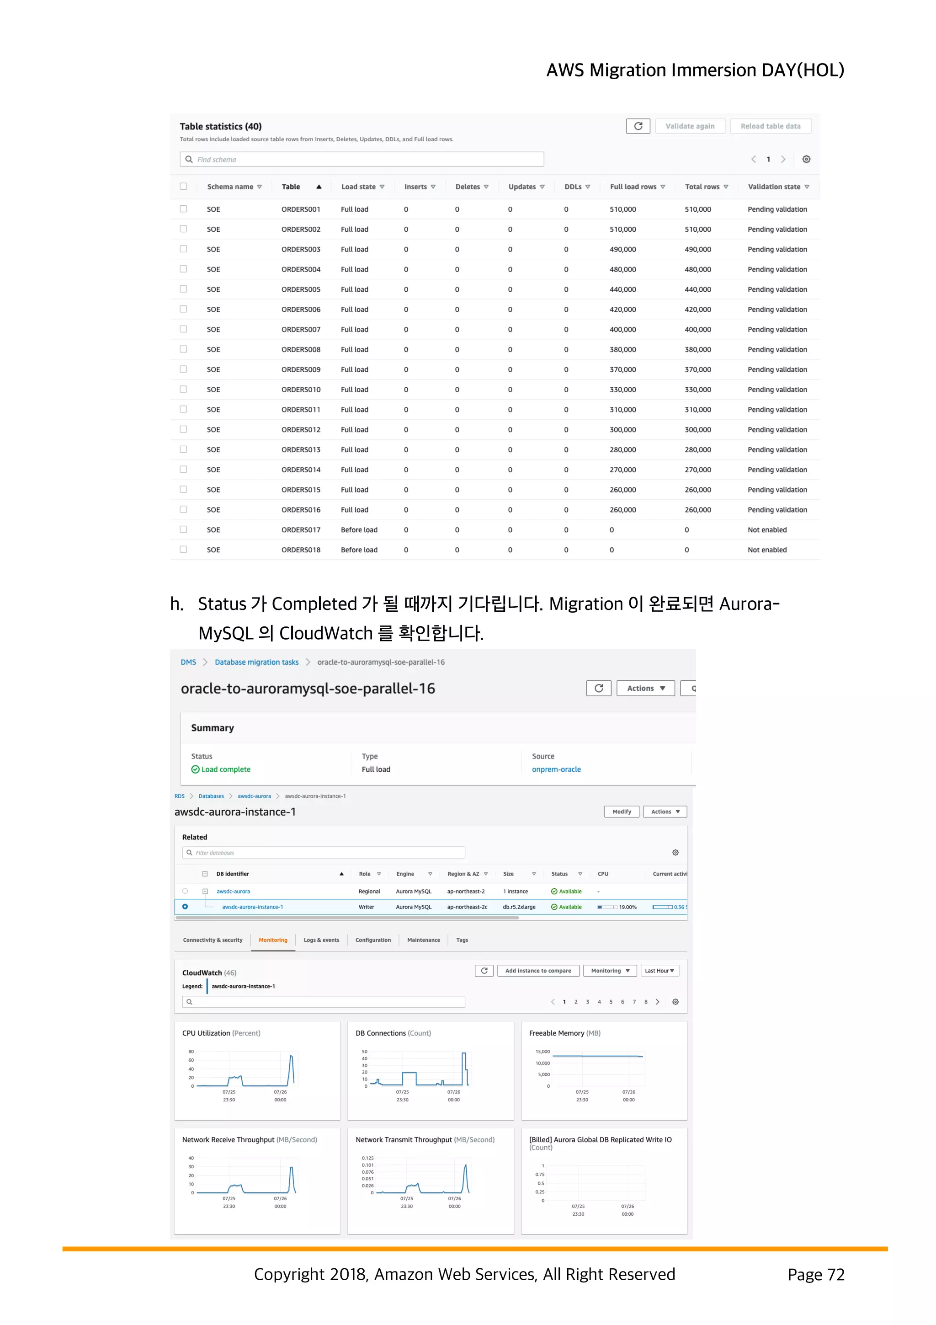The image size is (936, 1325).
Task: Click the DMS task refresh button
Action: pos(599,689)
